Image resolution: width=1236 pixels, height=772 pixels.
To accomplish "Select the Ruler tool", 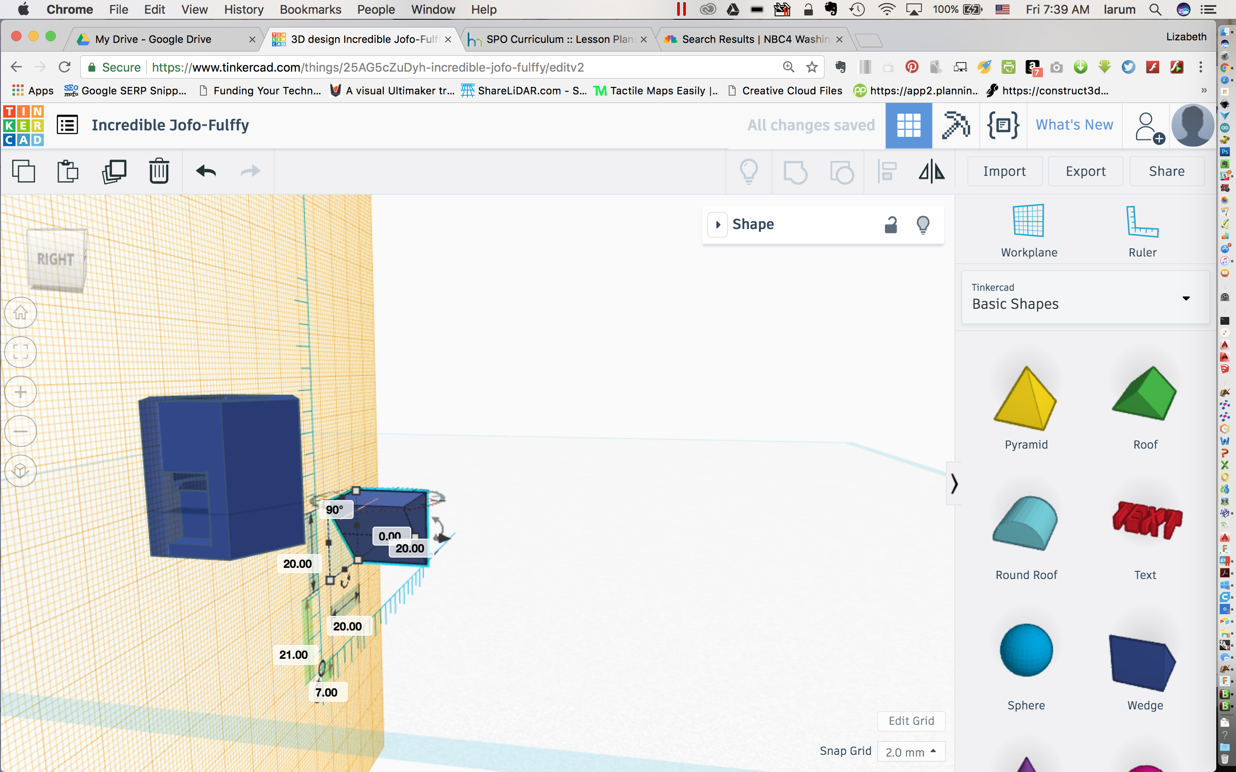I will (1142, 231).
